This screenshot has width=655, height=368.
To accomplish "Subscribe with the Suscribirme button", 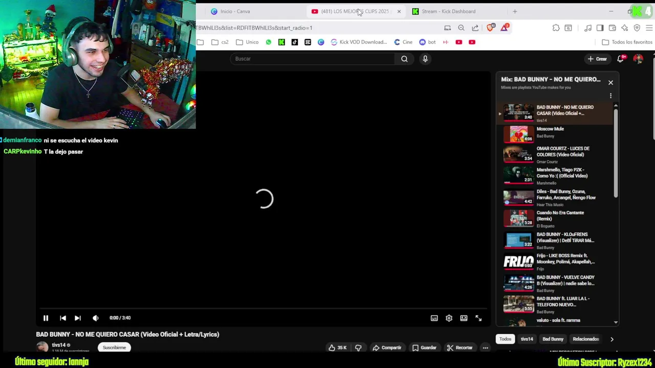I will point(114,348).
